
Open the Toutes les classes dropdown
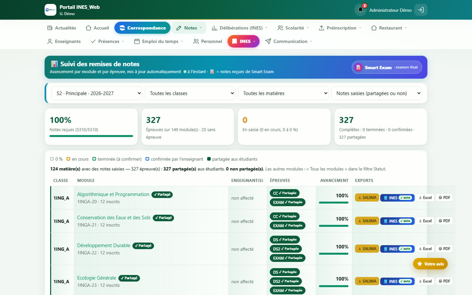[x=190, y=93]
